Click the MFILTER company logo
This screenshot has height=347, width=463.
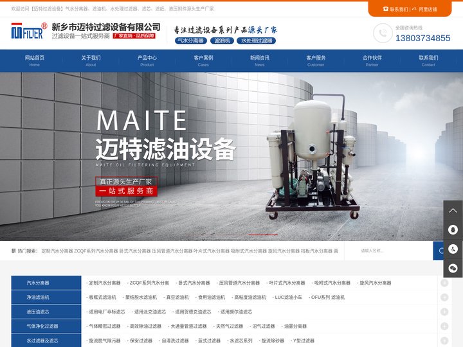[x=29, y=31]
